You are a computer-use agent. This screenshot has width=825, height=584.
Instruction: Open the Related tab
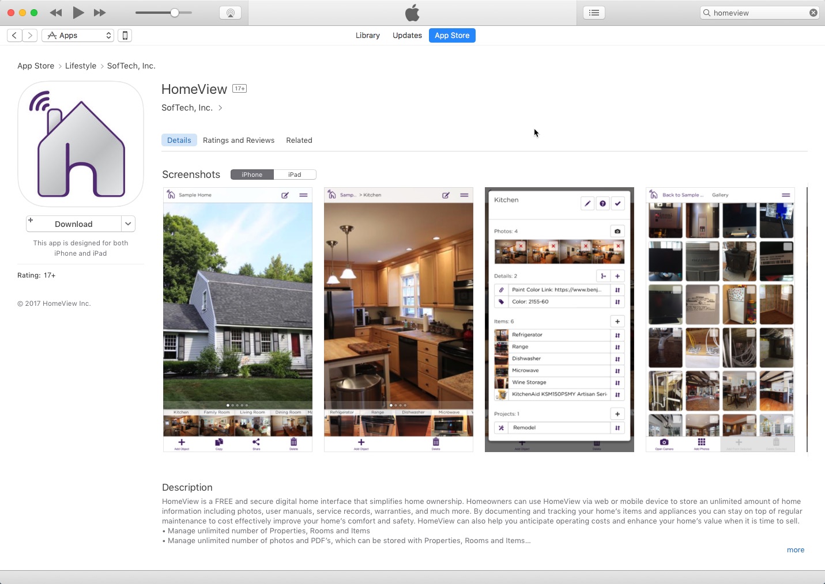pos(299,141)
